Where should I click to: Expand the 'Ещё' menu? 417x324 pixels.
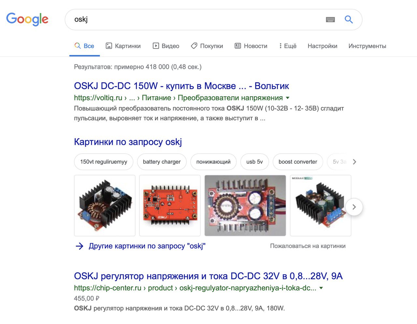(288, 46)
